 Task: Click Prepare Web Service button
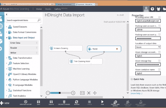[115, 104]
